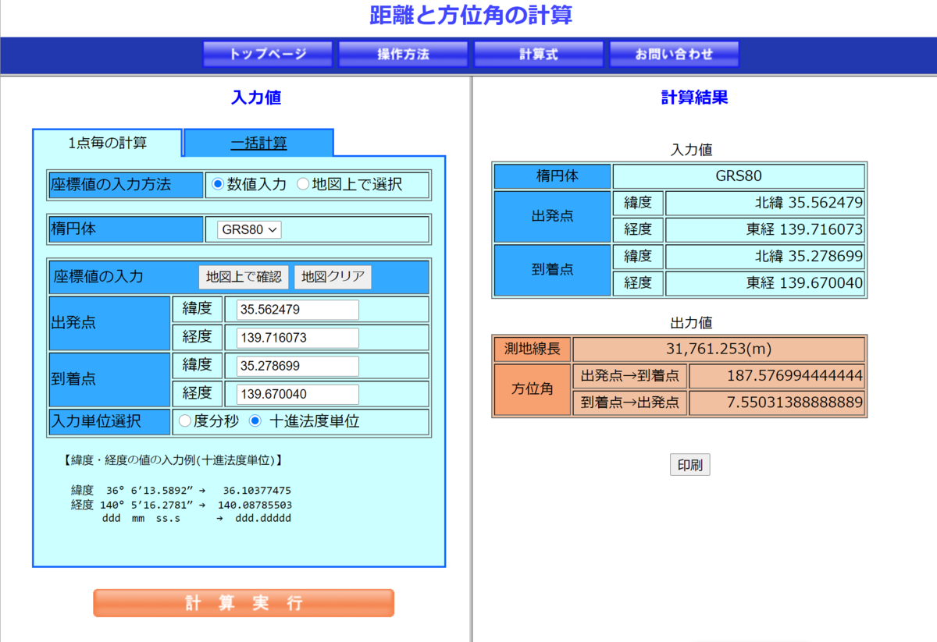Click the 入力値 caption above the results table

click(692, 149)
